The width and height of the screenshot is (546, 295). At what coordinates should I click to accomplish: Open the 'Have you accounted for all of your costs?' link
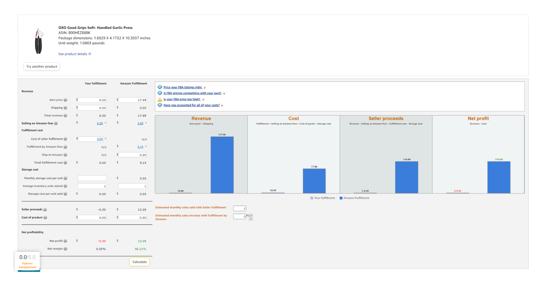192,105
